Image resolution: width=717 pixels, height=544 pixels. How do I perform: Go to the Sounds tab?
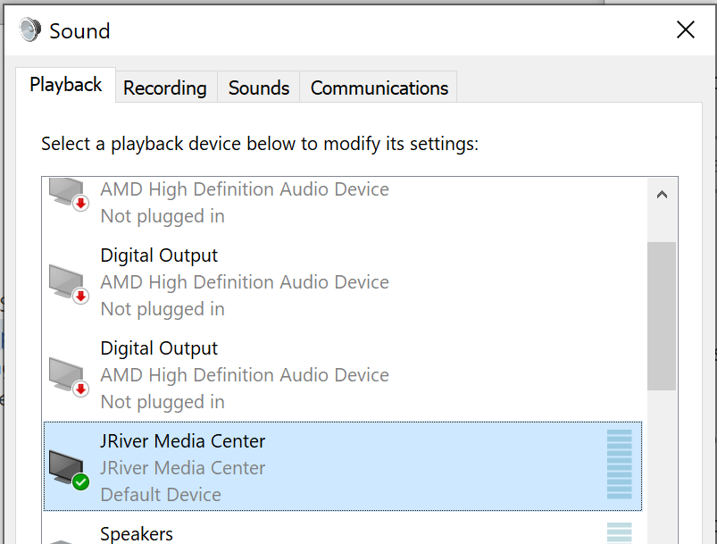(x=259, y=88)
